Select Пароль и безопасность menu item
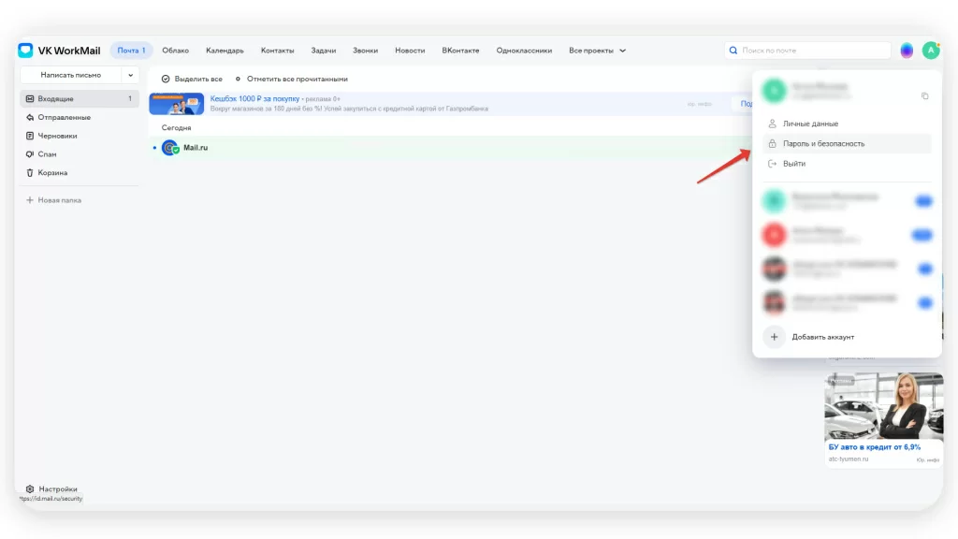The width and height of the screenshot is (958, 539). point(823,144)
